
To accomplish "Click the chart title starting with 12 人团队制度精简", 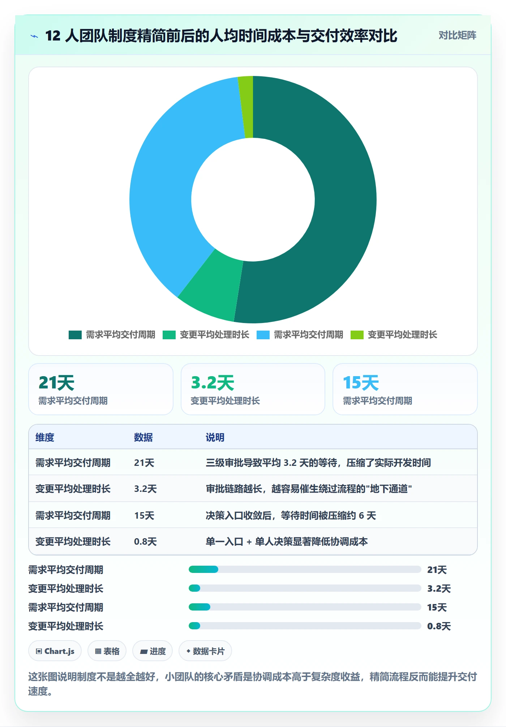I will 221,36.
